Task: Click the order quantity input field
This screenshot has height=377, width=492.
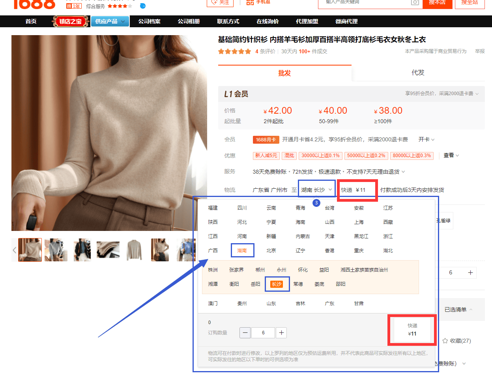Action: pyautogui.click(x=263, y=333)
